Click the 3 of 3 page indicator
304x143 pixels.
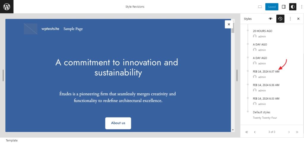coord(272,132)
